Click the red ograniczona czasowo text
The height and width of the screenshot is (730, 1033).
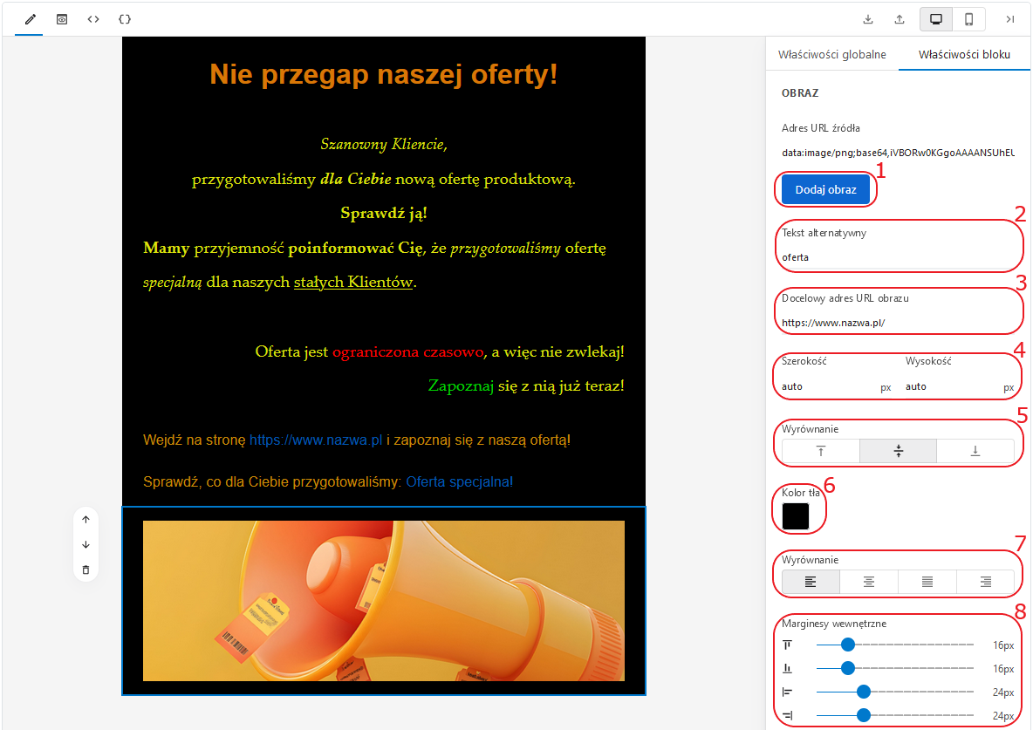click(407, 351)
